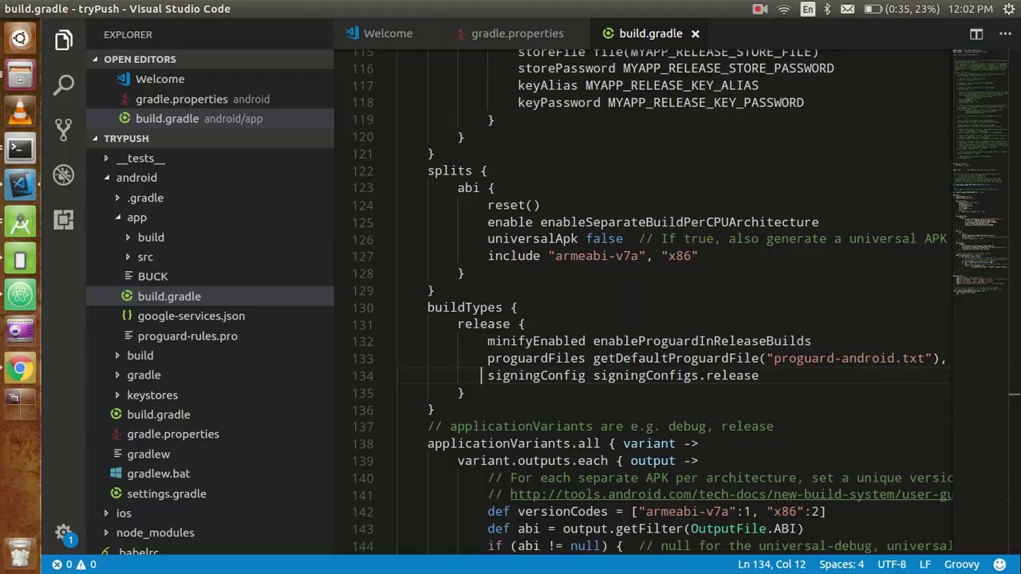
Task: Click the split editor icon
Action: pos(976,33)
